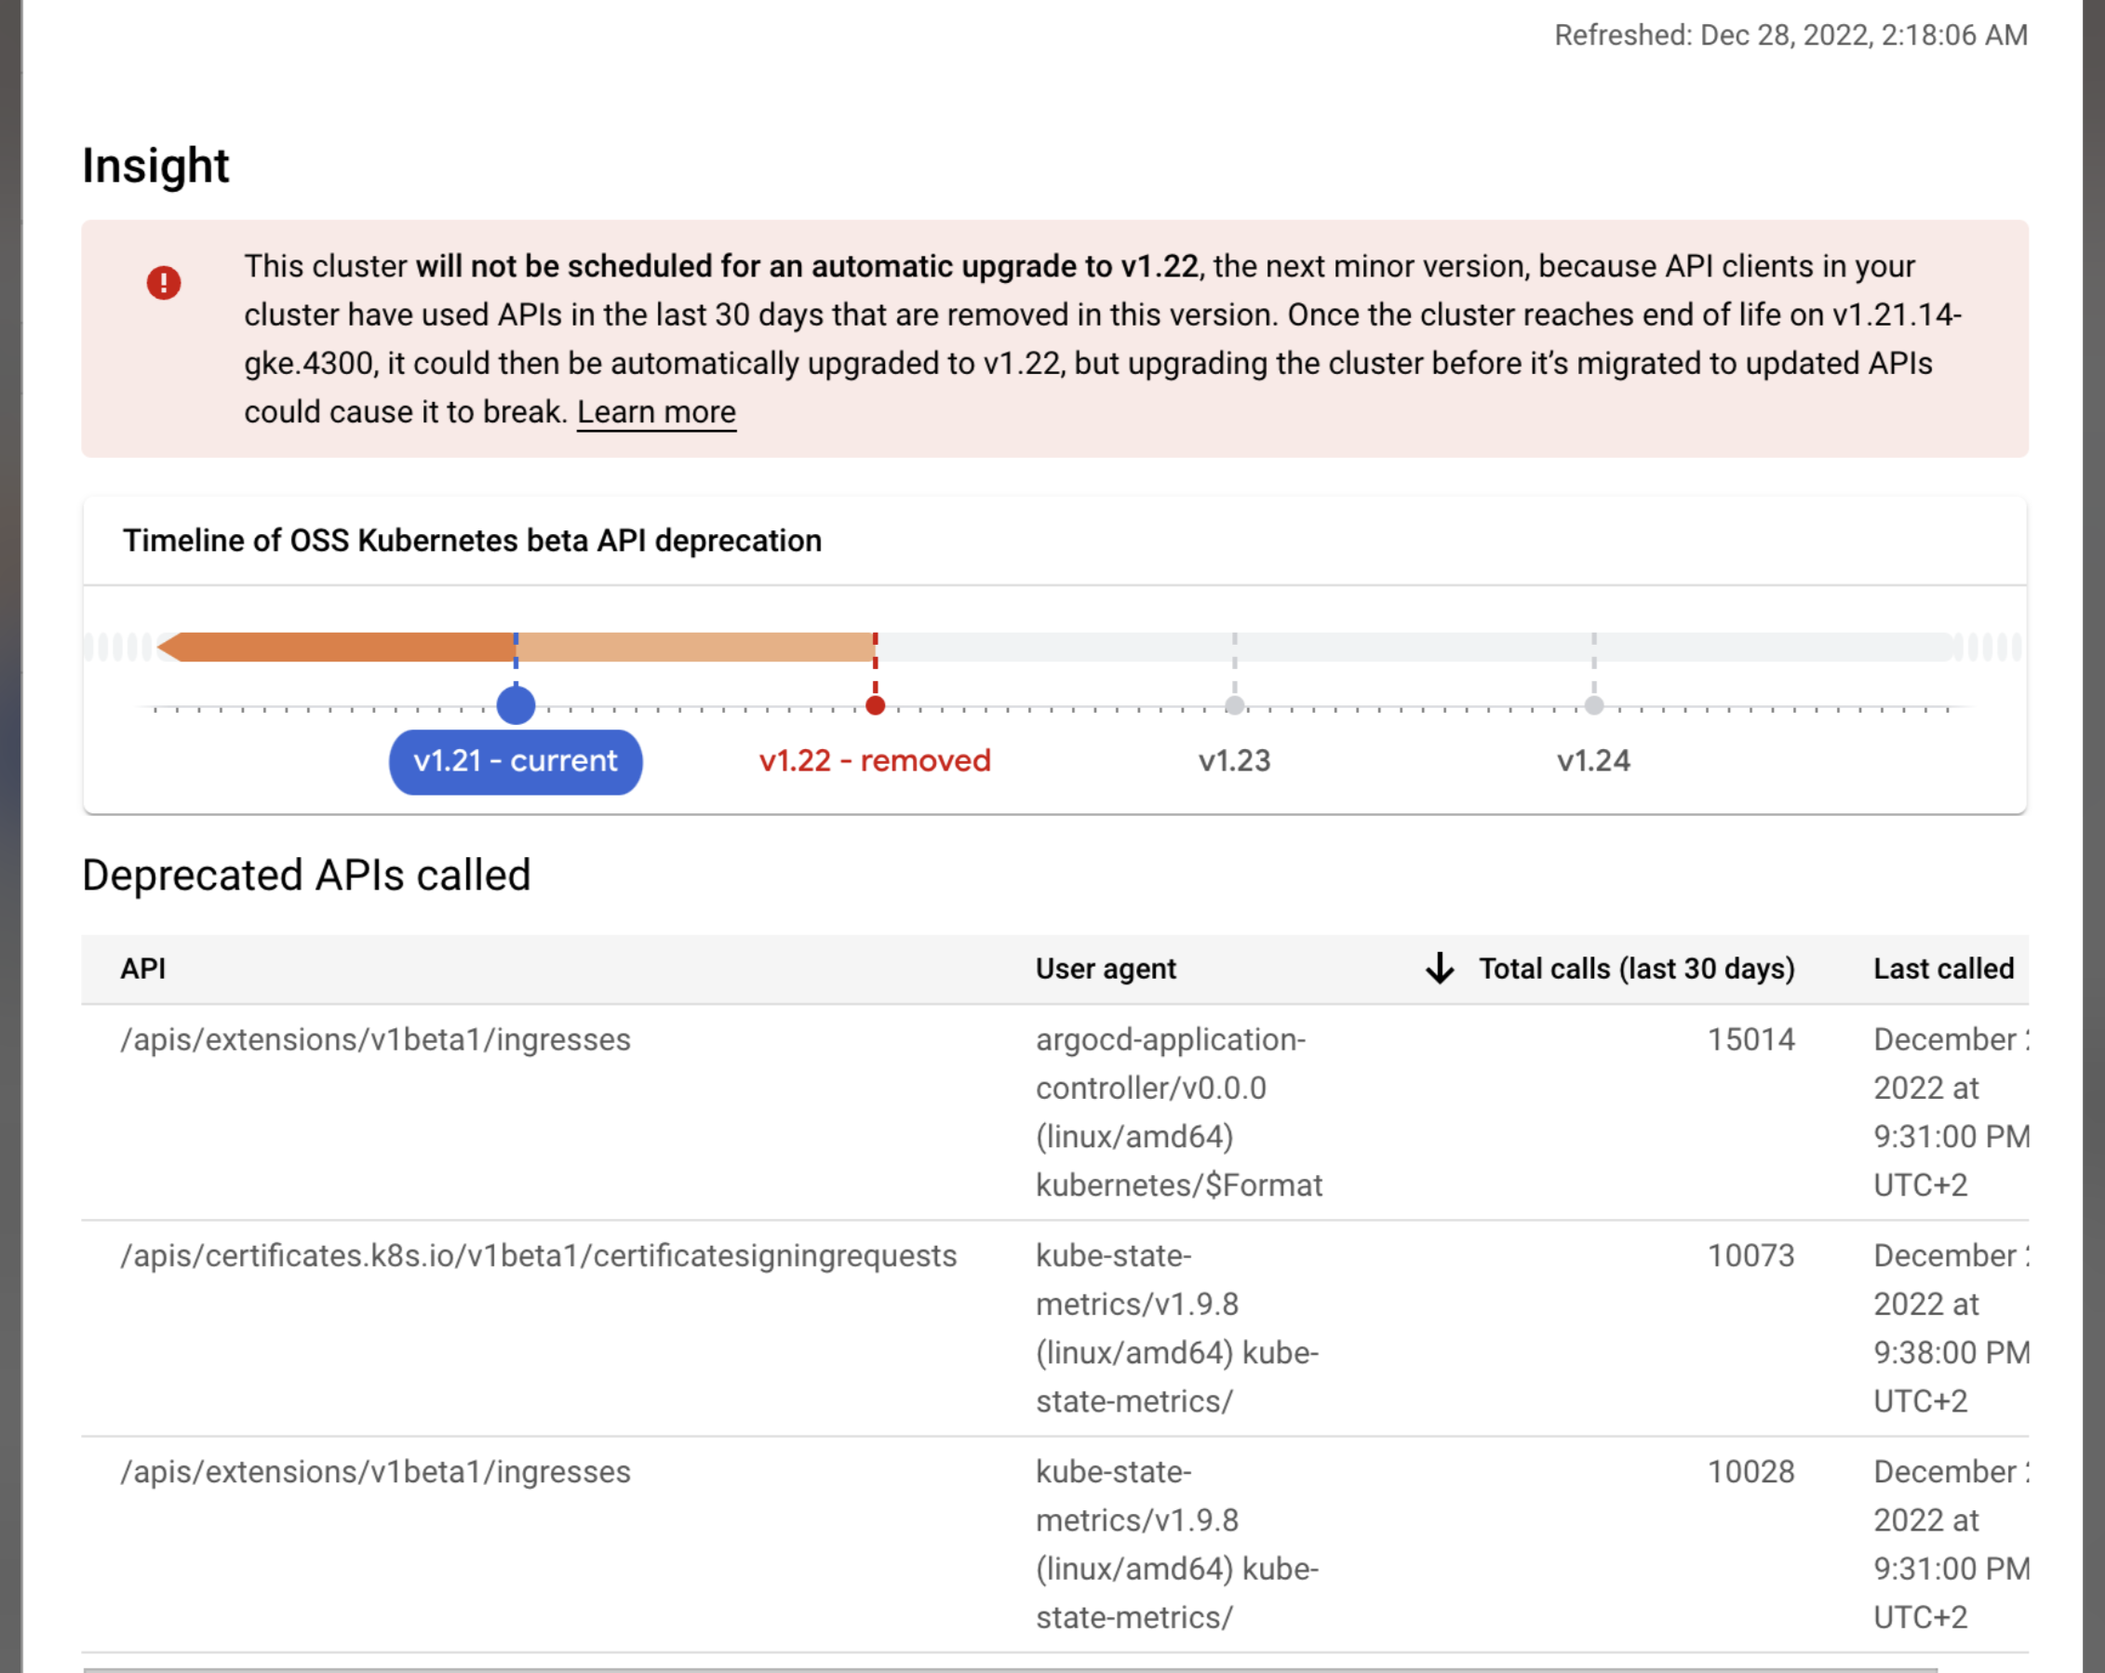Click the light orange timeline bar segment

693,647
